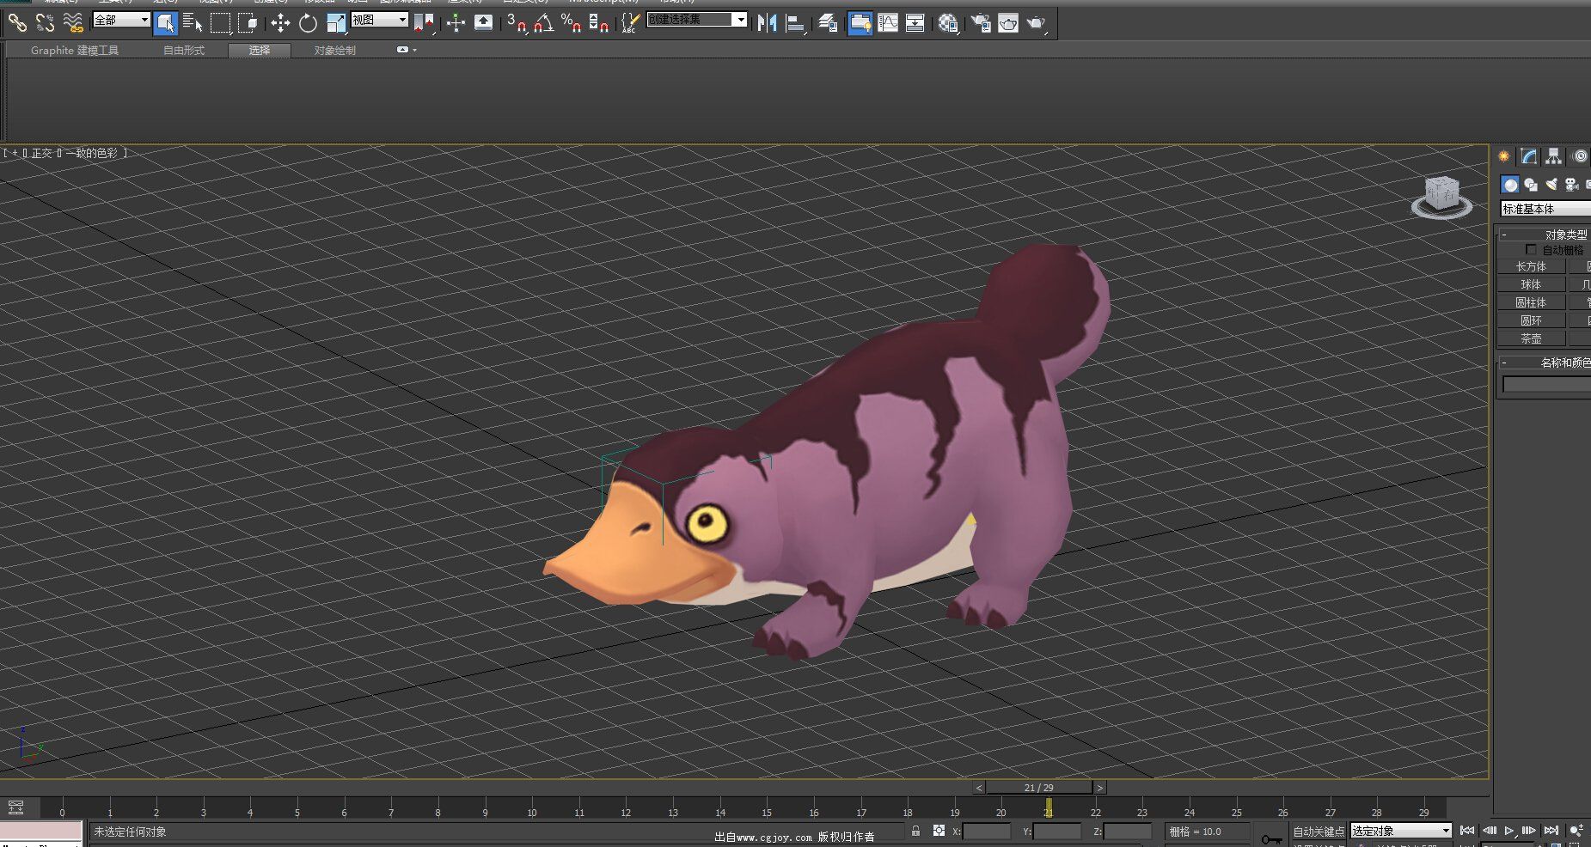Viewport: 1591px width, 847px height.
Task: Open the 自由形式 tab
Action: 184,51
